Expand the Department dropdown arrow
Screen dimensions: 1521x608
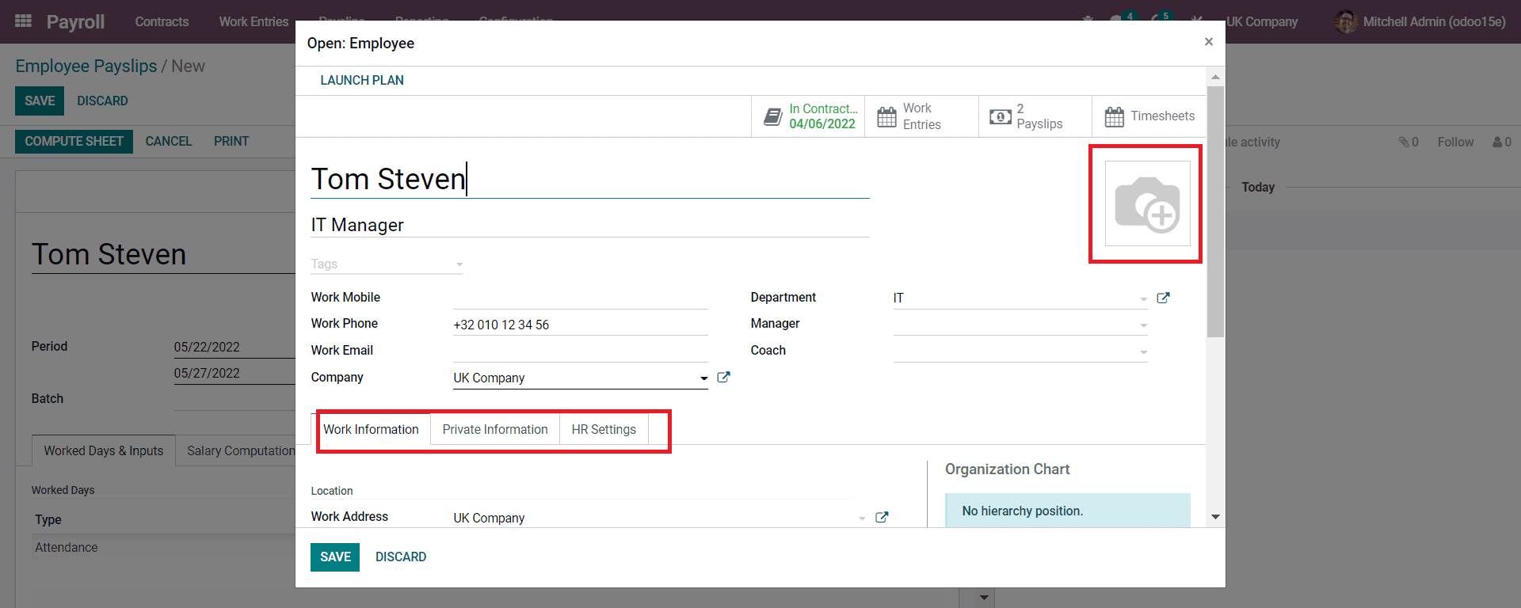tap(1143, 299)
